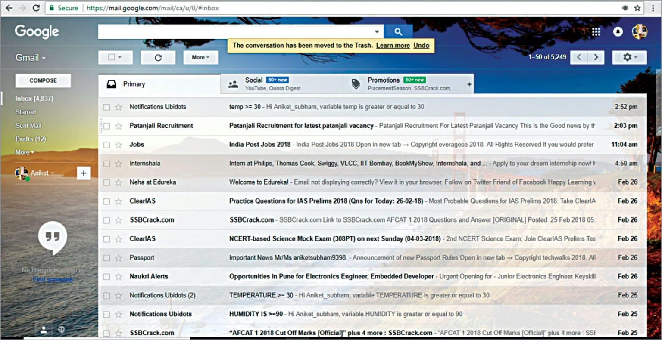Screen dimensions: 662x340
Task: Expand the search options arrow
Action: tap(376, 31)
